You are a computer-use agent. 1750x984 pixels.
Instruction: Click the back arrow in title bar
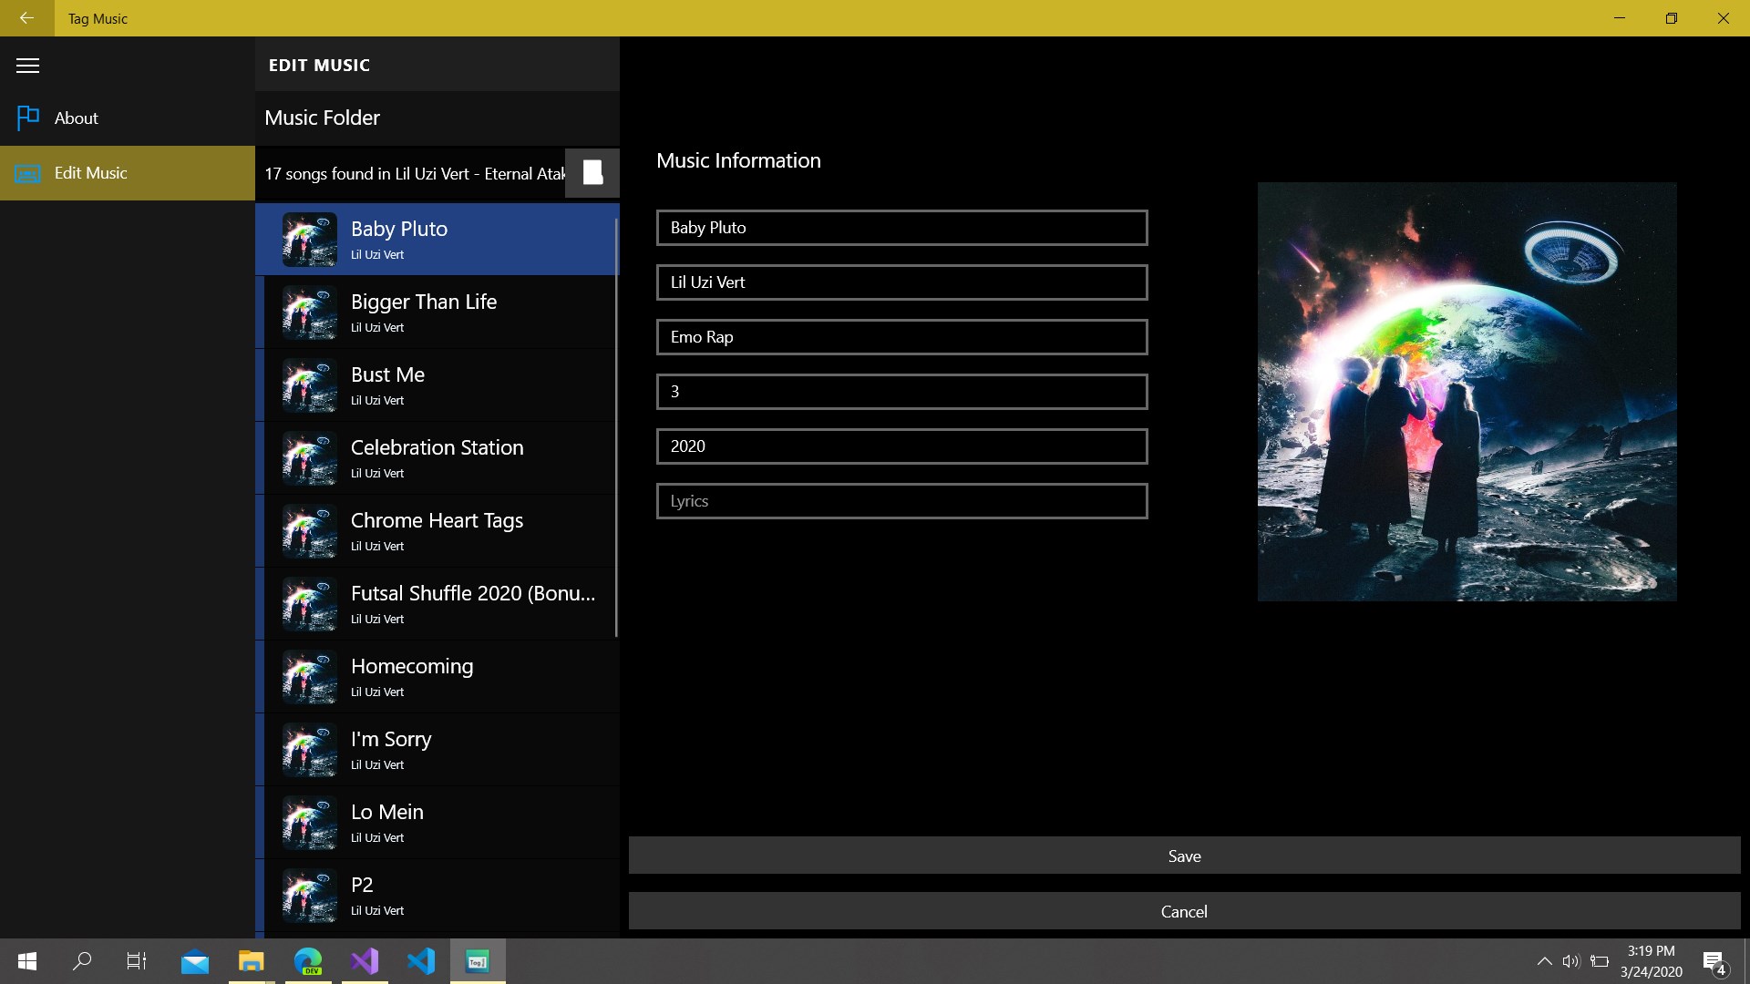click(x=26, y=18)
